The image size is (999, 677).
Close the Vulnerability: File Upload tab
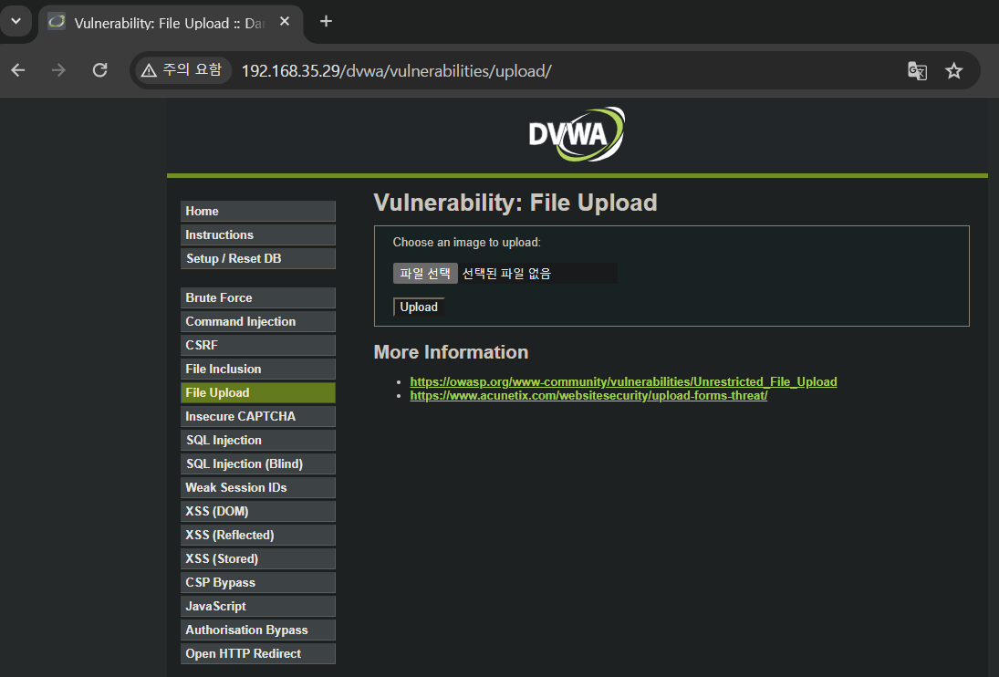(285, 22)
